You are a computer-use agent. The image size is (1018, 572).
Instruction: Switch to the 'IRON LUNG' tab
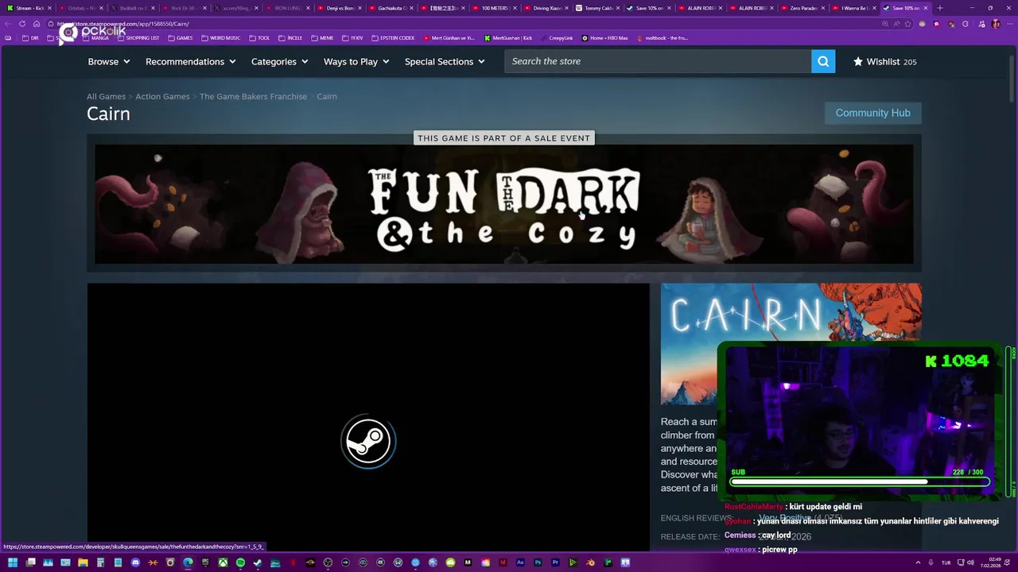(x=288, y=8)
